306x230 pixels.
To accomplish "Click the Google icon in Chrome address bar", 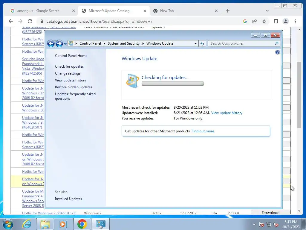I will [x=245, y=21].
